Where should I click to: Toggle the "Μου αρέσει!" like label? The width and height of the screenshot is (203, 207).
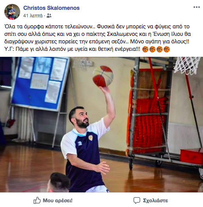click(58, 201)
